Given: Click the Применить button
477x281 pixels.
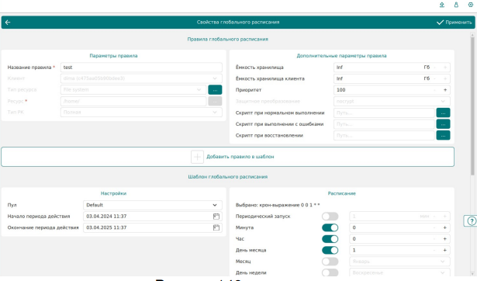Looking at the screenshot, I should coord(454,23).
